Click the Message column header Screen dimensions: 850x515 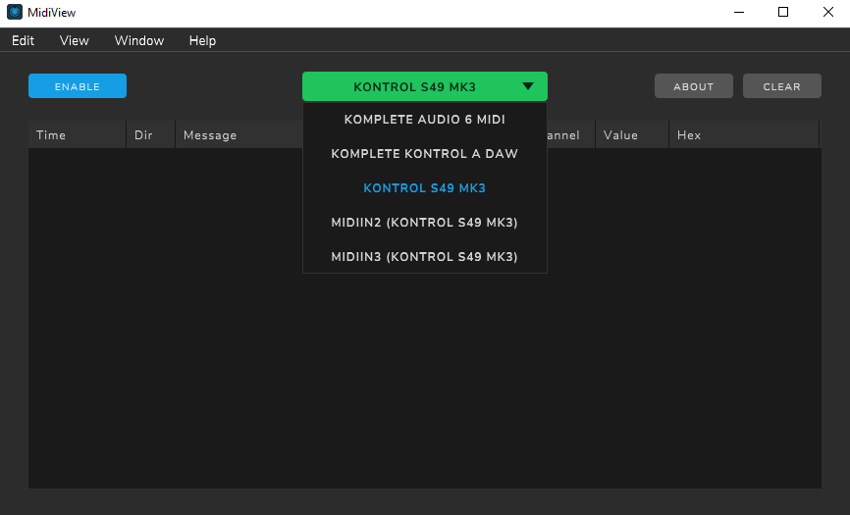pos(239,134)
